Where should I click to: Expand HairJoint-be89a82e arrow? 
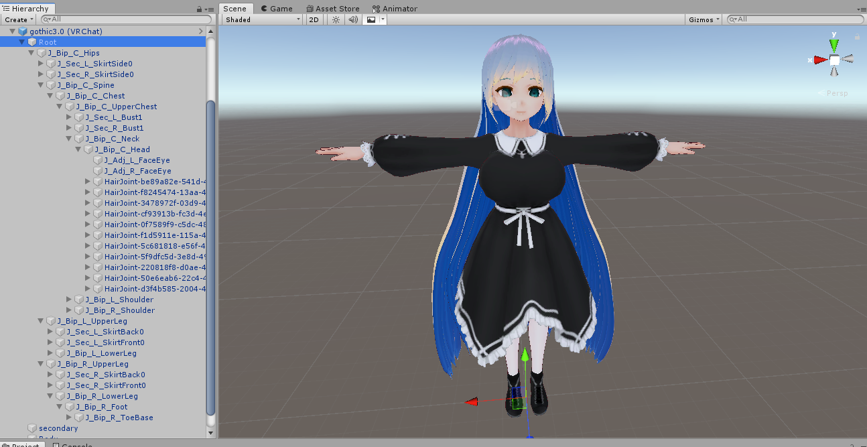pyautogui.click(x=88, y=182)
